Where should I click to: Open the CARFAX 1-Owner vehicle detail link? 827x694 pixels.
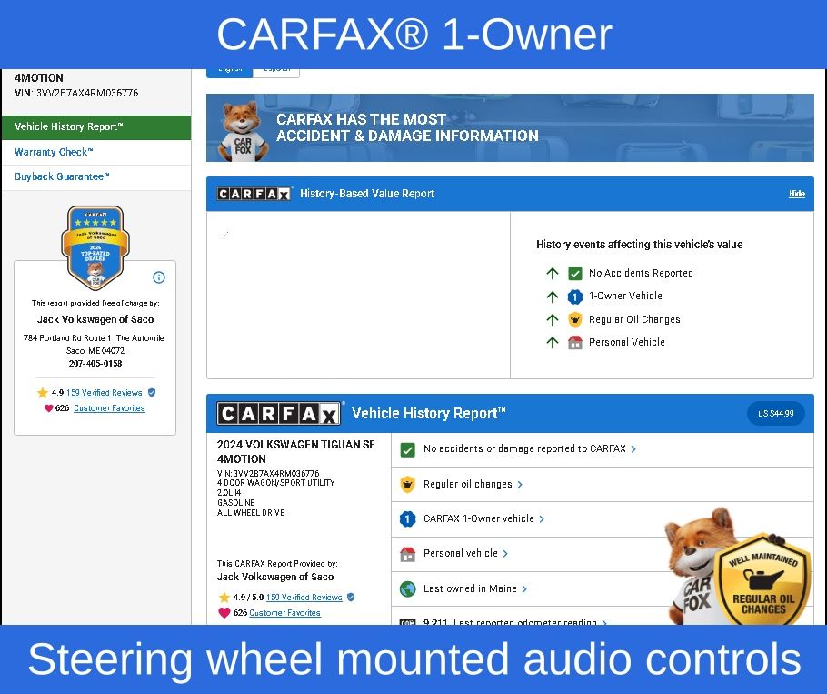pos(479,518)
